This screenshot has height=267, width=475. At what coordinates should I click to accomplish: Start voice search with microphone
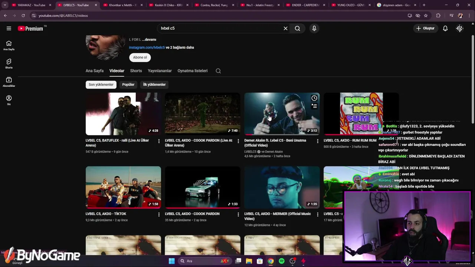click(x=314, y=28)
